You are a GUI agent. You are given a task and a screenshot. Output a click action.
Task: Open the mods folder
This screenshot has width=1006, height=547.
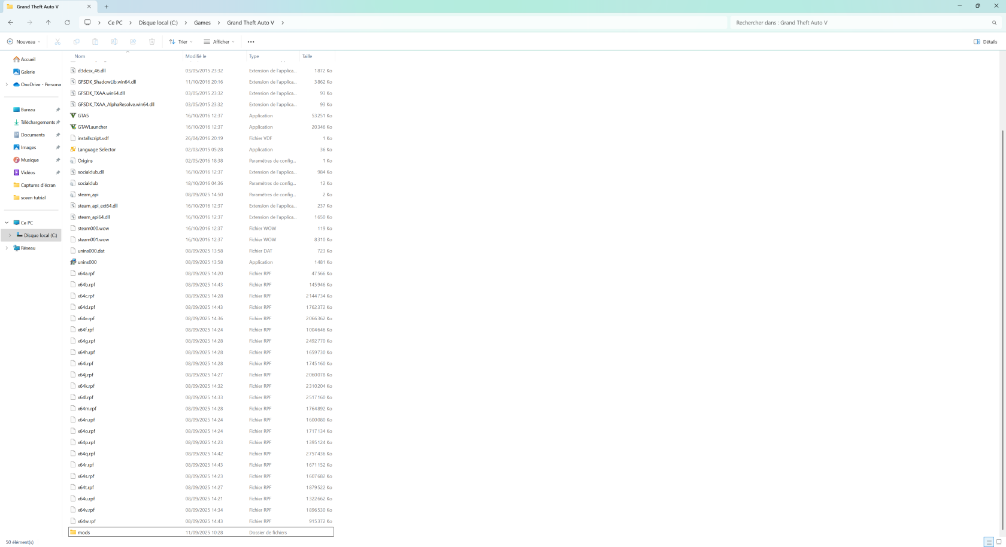pos(84,533)
